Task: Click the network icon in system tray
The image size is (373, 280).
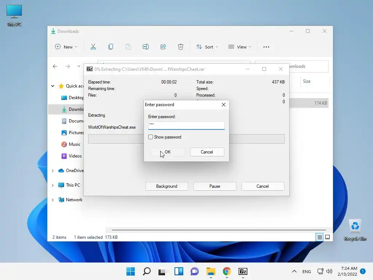Action: point(321,271)
